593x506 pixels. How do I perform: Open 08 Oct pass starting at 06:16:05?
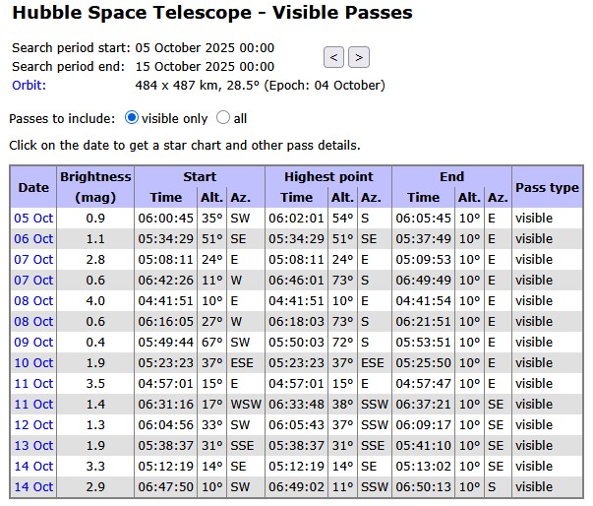click(33, 321)
